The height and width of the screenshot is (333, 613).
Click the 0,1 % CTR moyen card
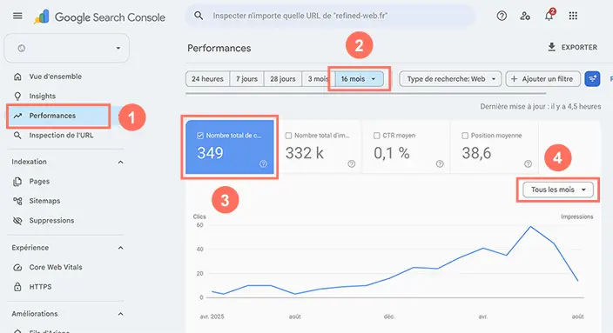(x=406, y=147)
